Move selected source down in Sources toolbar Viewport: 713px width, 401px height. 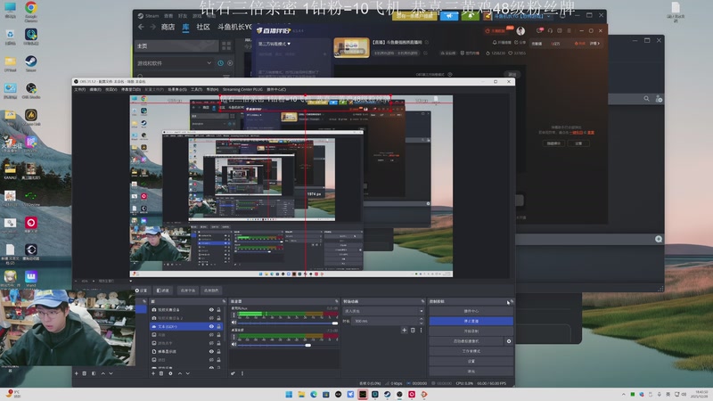coord(188,373)
